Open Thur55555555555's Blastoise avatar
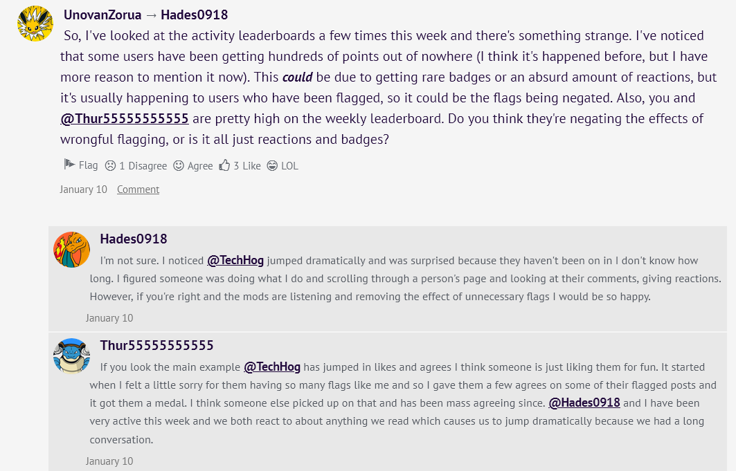 coord(72,355)
